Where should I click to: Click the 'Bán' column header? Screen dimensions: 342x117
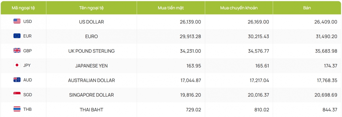pos(307,8)
